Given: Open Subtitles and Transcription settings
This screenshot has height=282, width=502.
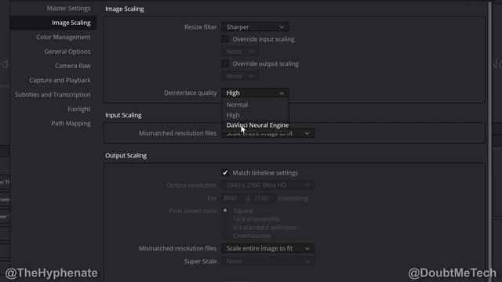Looking at the screenshot, I should tap(53, 95).
